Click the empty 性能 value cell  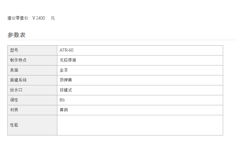pyautogui.click(x=140, y=125)
